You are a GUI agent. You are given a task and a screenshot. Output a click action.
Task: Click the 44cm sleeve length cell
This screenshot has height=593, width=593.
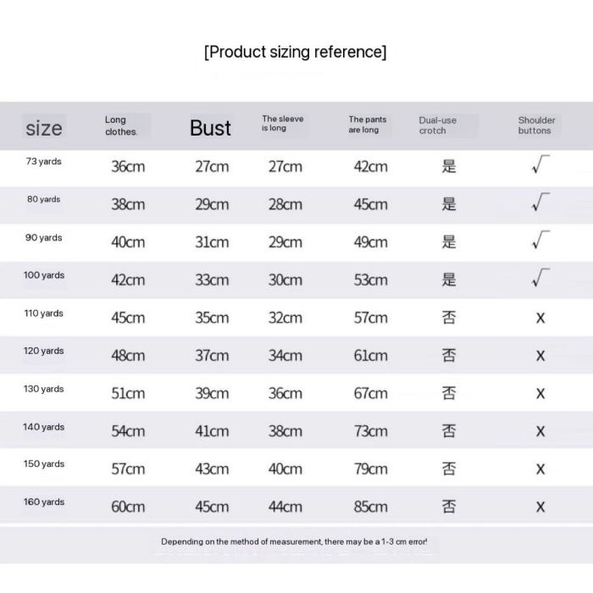tap(285, 507)
